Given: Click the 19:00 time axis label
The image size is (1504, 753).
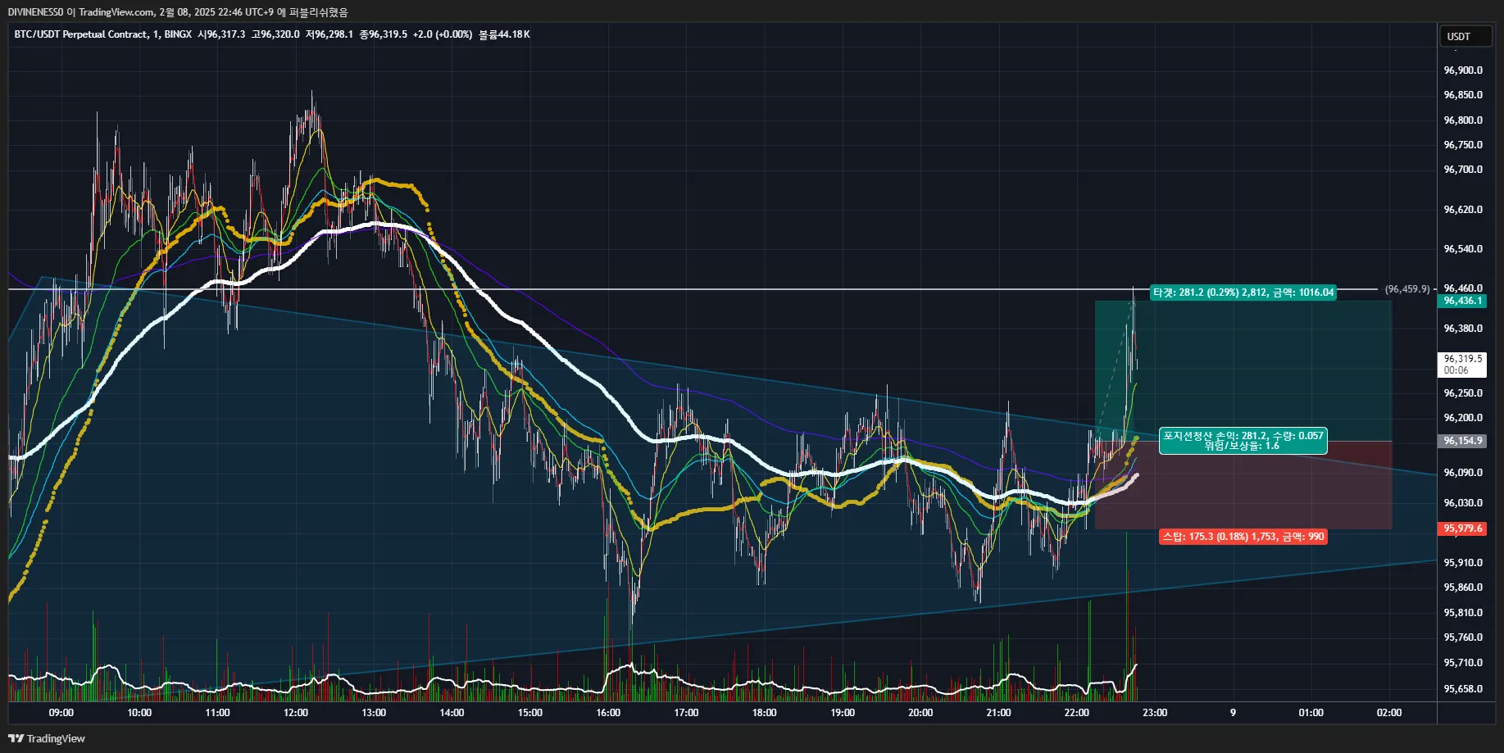Looking at the screenshot, I should [843, 713].
